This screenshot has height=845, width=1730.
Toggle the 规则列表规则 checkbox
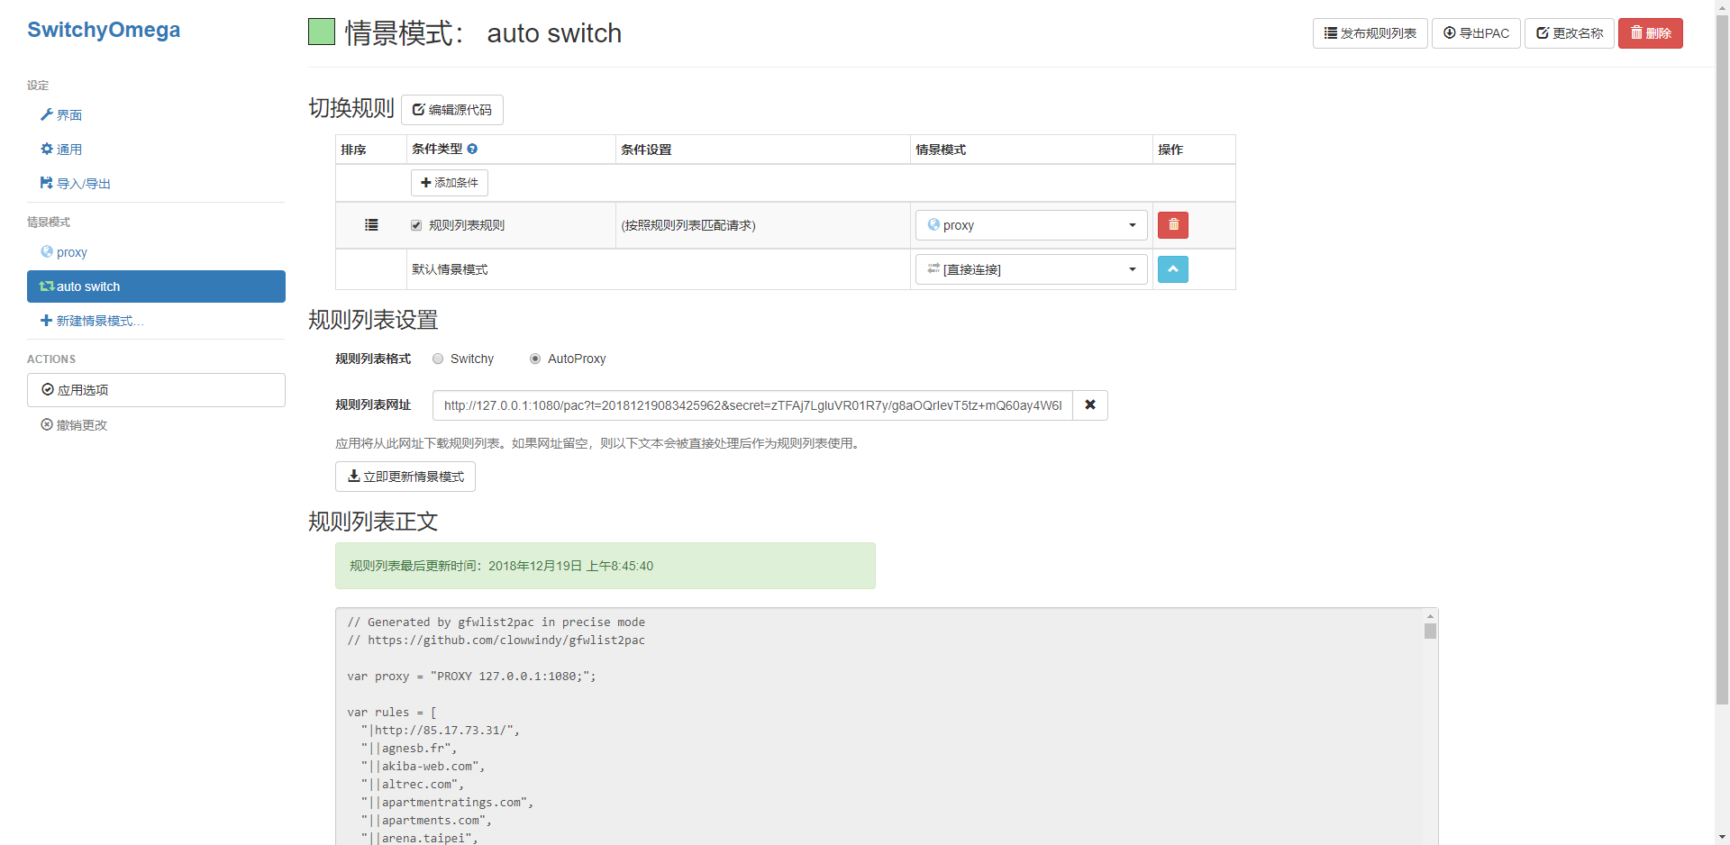(x=416, y=225)
